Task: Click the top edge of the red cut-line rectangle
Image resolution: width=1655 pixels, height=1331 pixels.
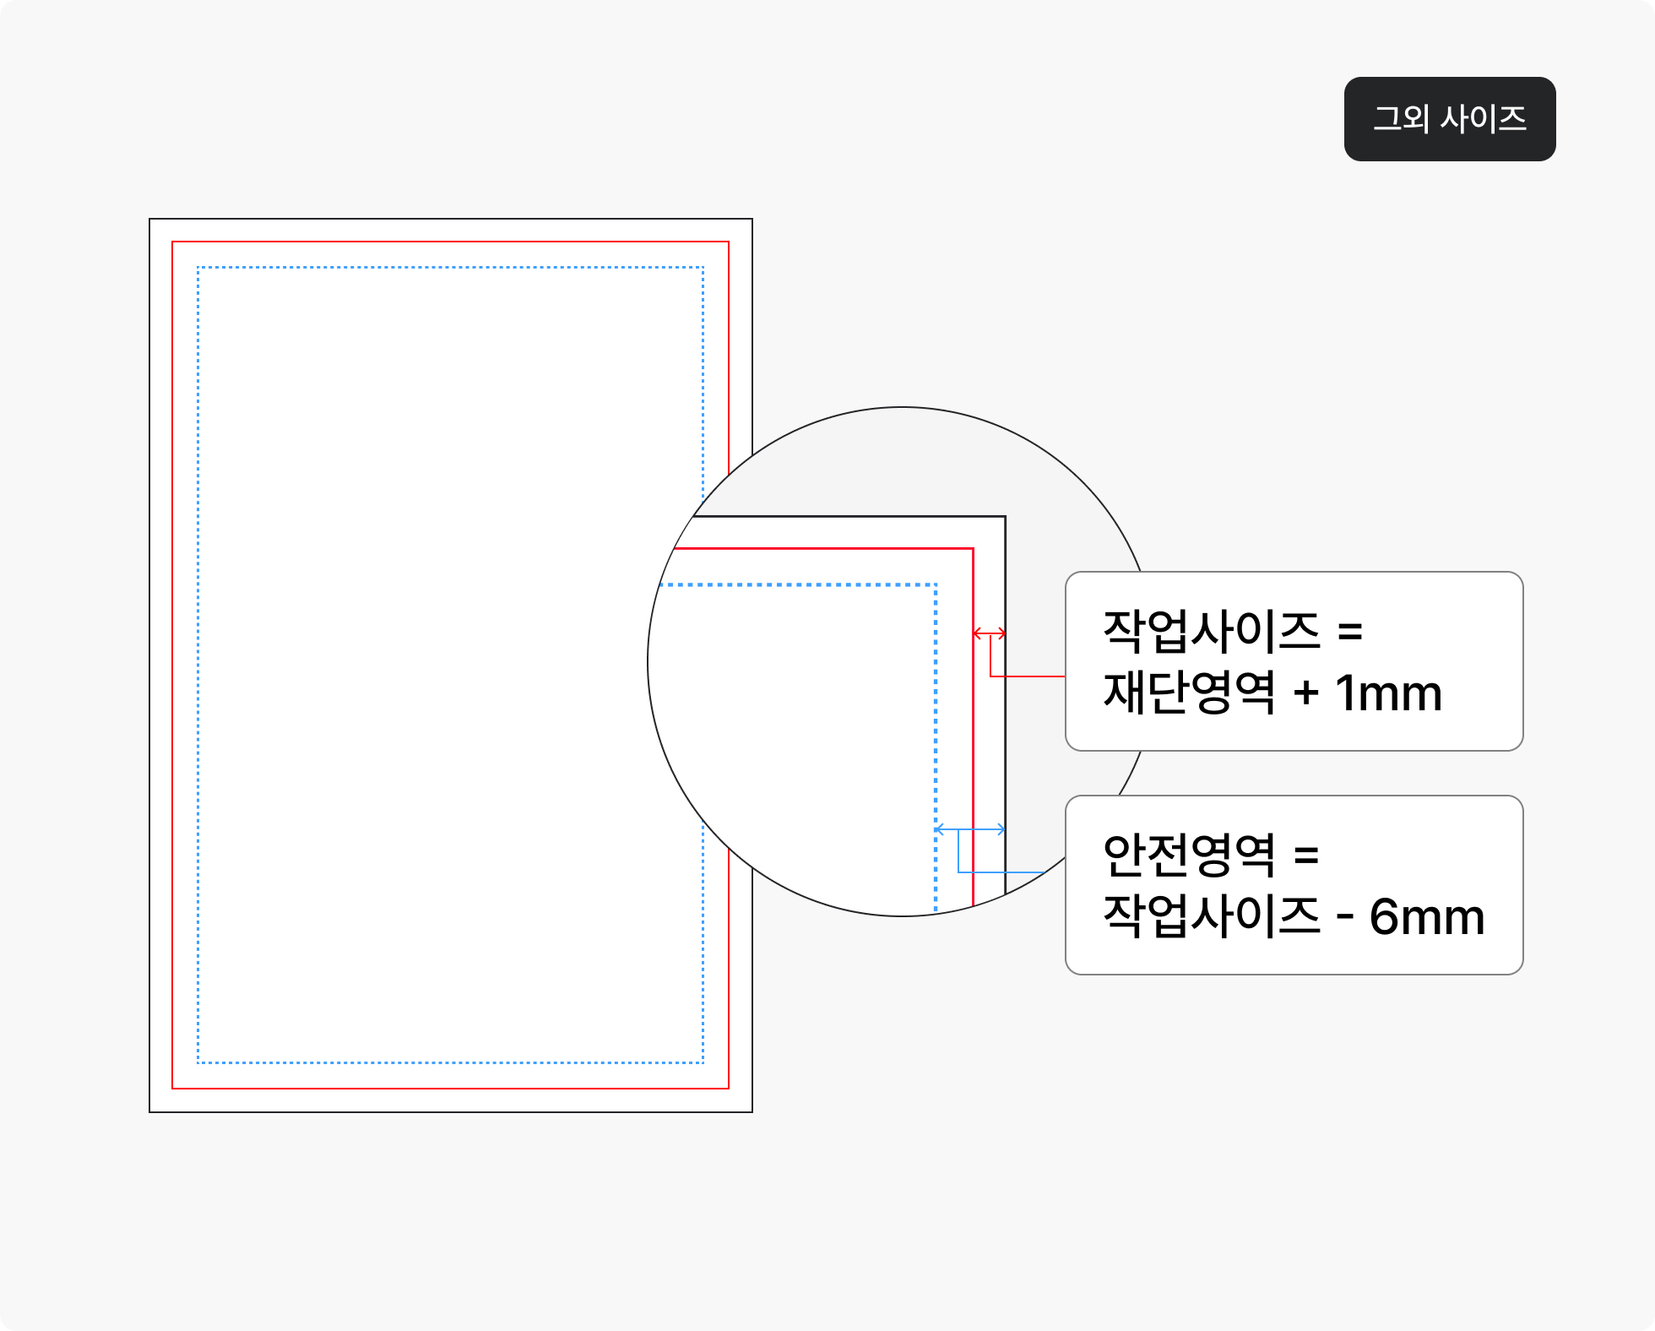Action: 450,242
